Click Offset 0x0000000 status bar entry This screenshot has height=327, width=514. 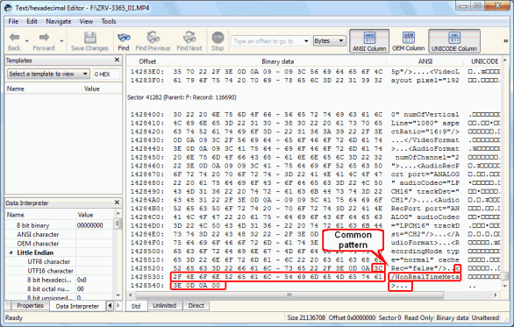point(352,317)
